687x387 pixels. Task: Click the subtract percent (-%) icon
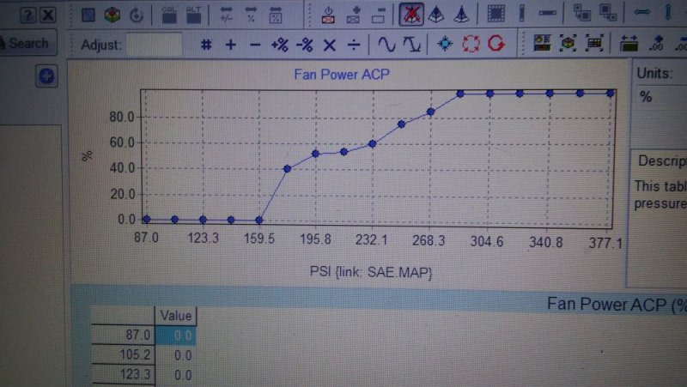[x=305, y=45]
